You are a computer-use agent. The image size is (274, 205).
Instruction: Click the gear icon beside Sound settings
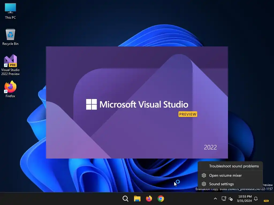coord(204,184)
